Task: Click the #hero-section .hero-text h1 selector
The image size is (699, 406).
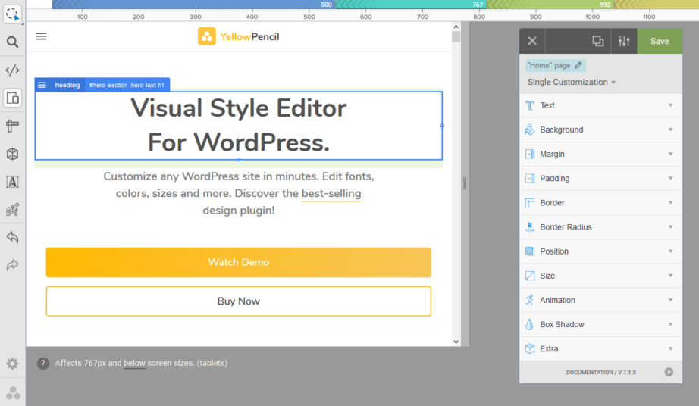Action: (x=127, y=85)
